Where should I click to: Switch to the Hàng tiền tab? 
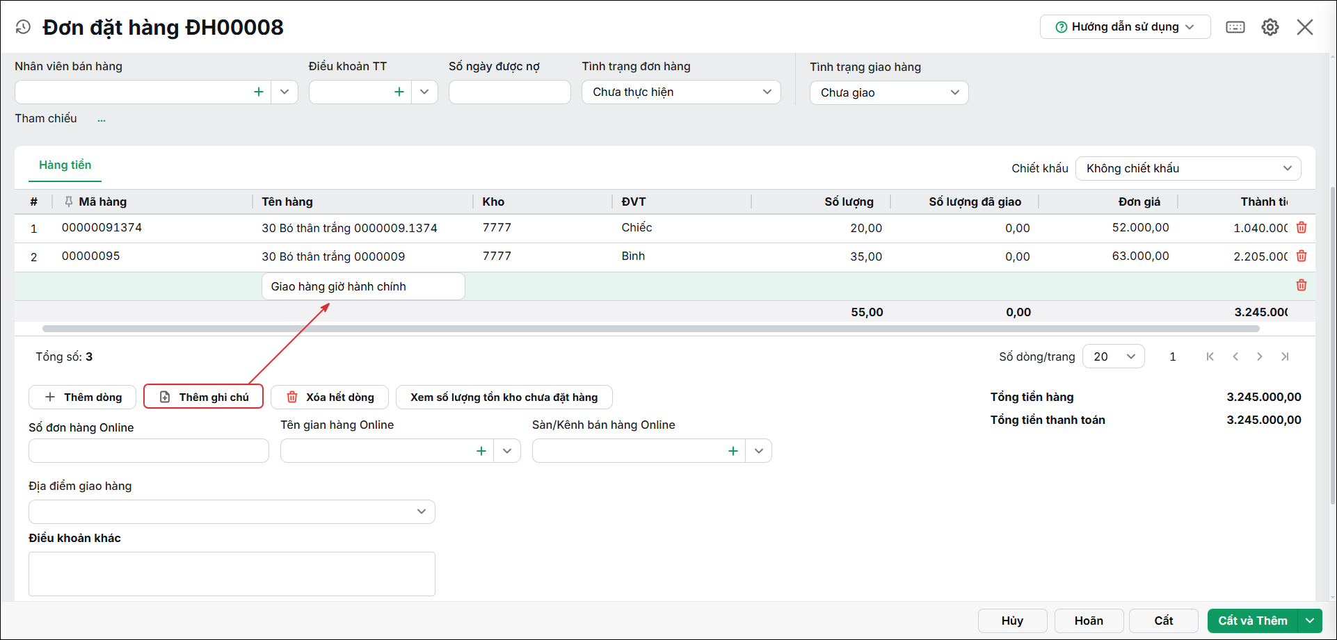65,165
